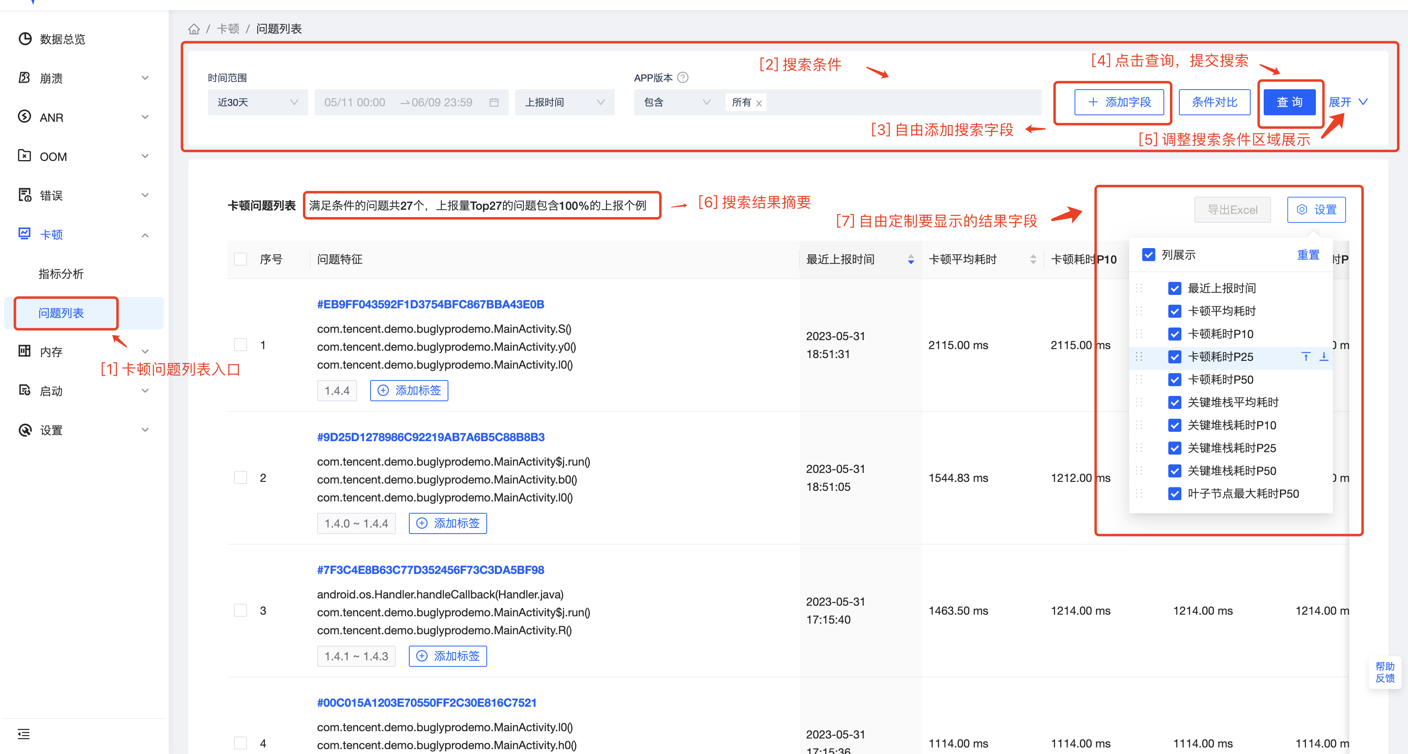The image size is (1408, 754).
Task: Uncheck 关键堆栈耗时P25 column checkbox
Action: coord(1174,448)
